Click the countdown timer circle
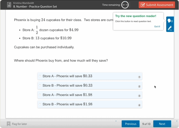 (x=125, y=5)
